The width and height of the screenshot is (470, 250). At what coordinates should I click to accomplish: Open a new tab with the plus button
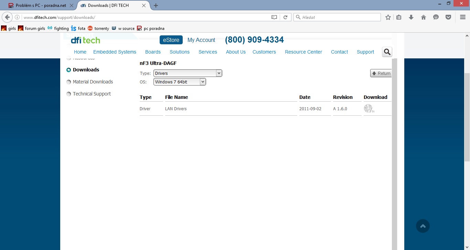(156, 5)
